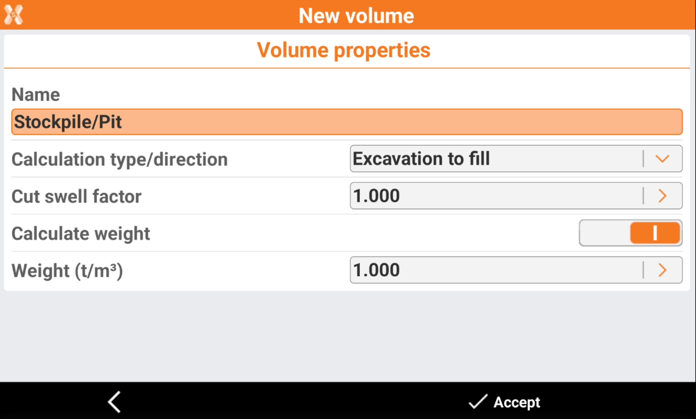
Task: Click the Weight 1.000 value field
Action: coord(495,270)
